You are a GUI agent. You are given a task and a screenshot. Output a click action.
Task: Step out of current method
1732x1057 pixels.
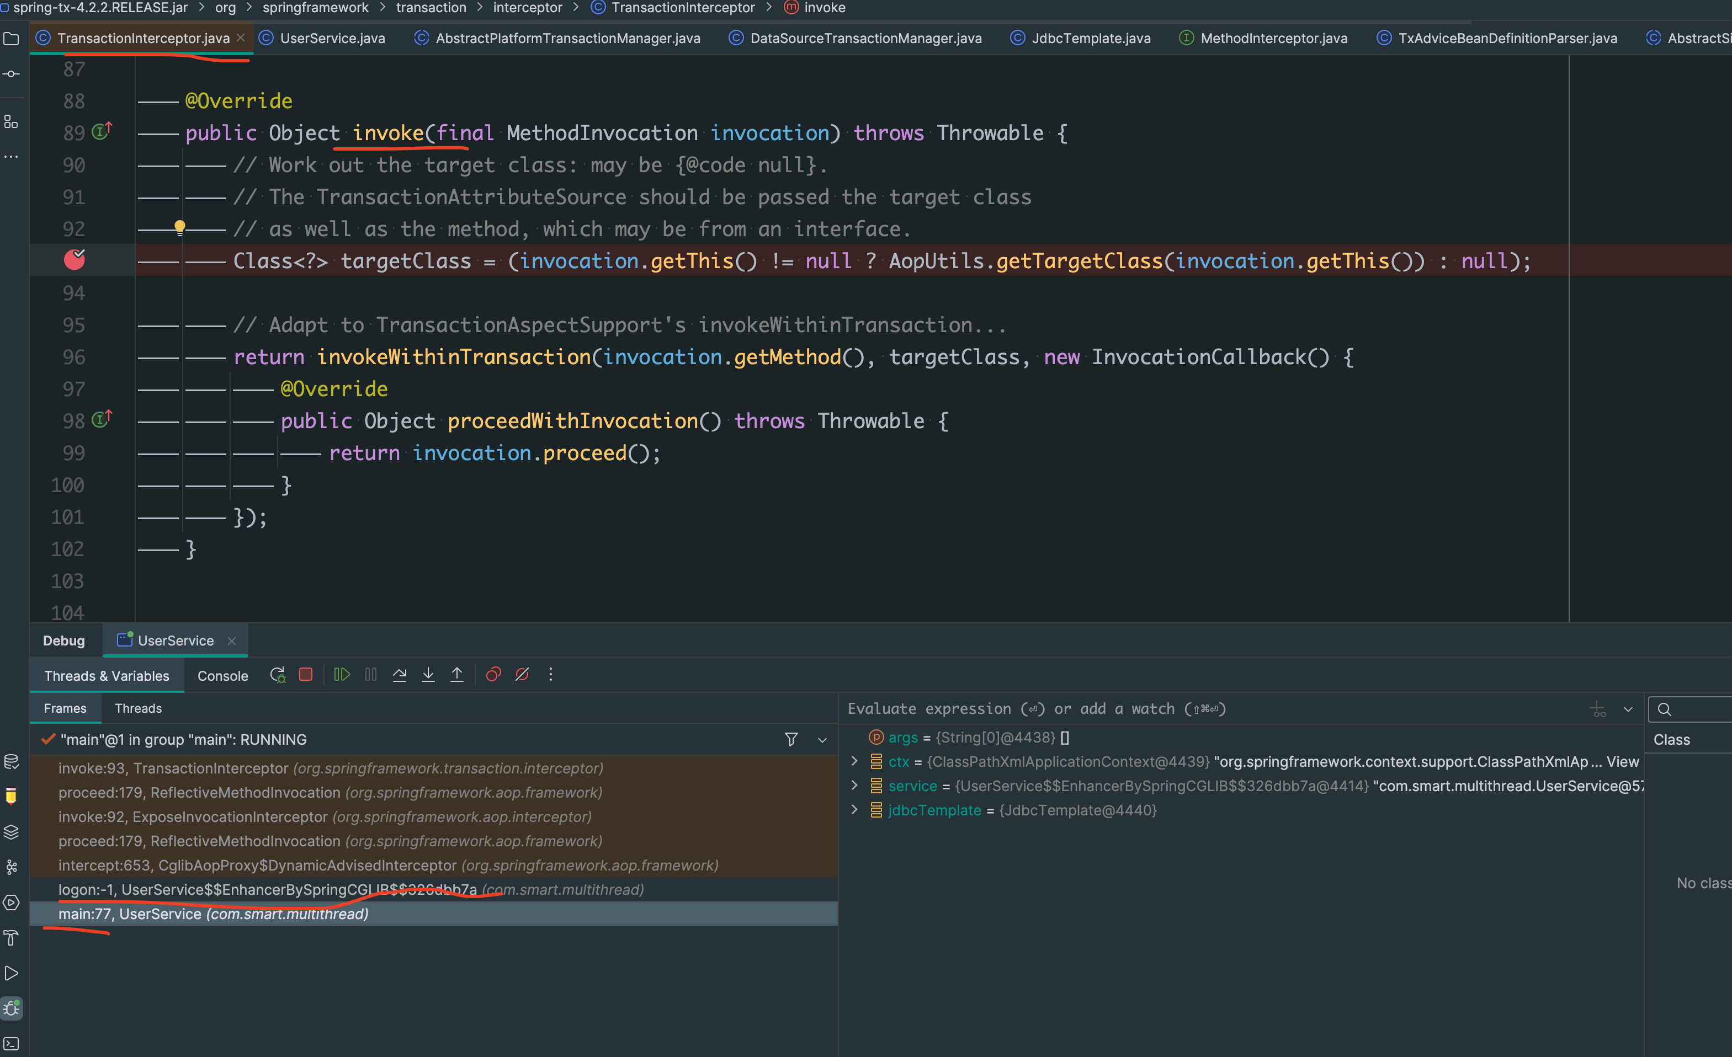pyautogui.click(x=457, y=675)
